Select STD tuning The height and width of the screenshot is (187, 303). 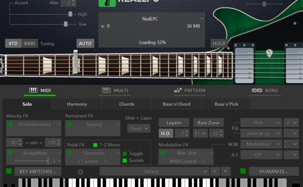click(13, 43)
